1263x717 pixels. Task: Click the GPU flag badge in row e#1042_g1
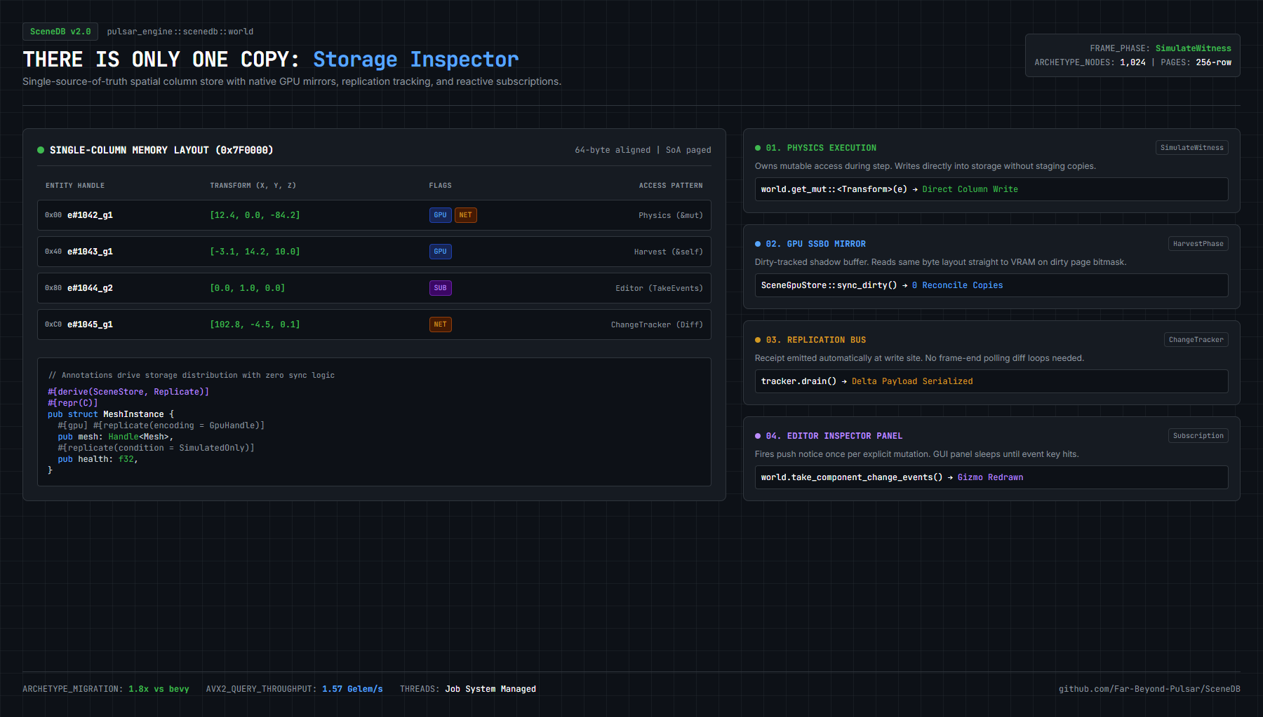[441, 215]
